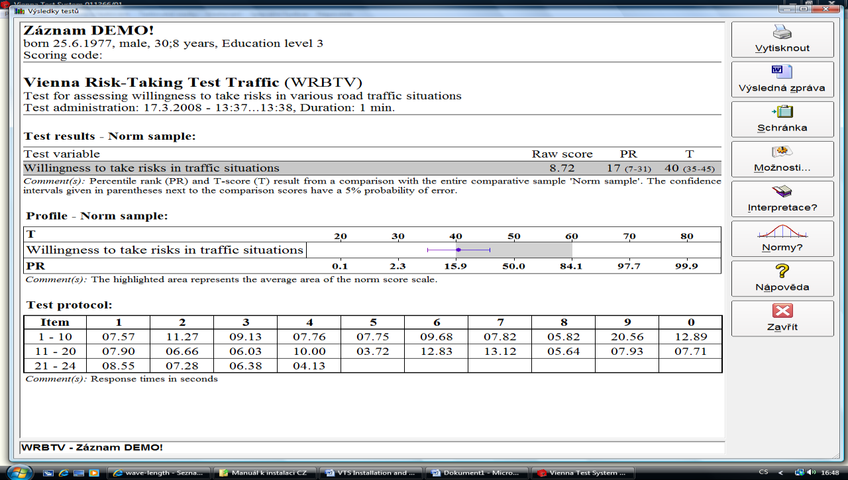Click the raw score value 8.72
This screenshot has height=480, width=848.
562,168
